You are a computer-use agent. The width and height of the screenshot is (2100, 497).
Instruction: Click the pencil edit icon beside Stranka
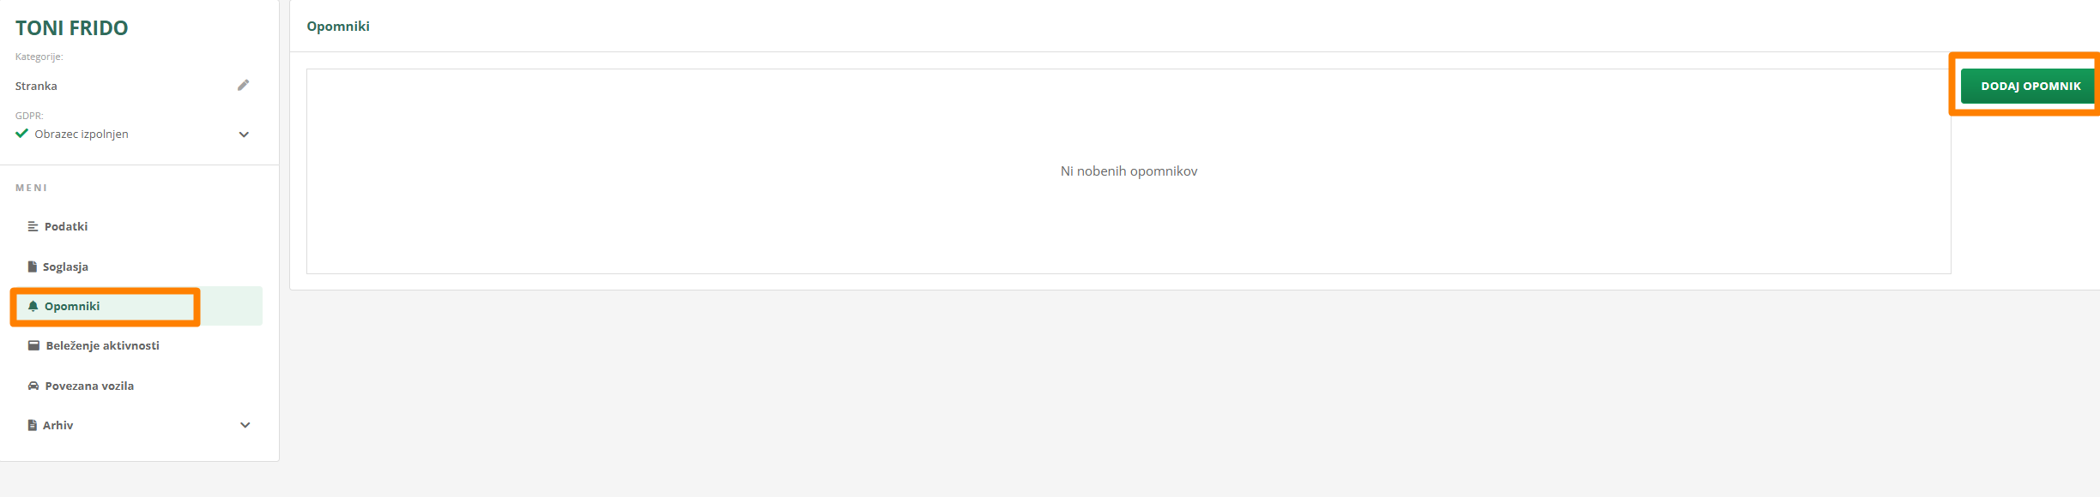[x=244, y=85]
